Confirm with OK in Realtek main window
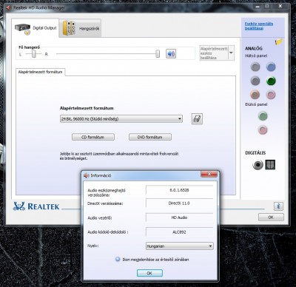The image size is (296, 287). (x=271, y=217)
